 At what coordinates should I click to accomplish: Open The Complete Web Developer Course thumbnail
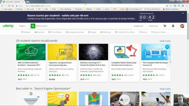pos(156,52)
